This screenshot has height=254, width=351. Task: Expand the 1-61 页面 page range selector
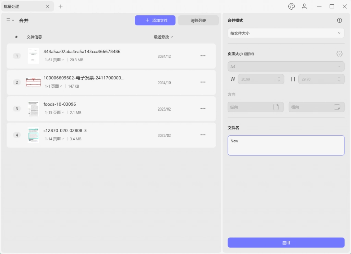(54, 60)
